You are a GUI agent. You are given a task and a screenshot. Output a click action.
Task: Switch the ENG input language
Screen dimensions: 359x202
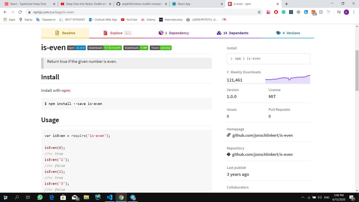pos(326,198)
